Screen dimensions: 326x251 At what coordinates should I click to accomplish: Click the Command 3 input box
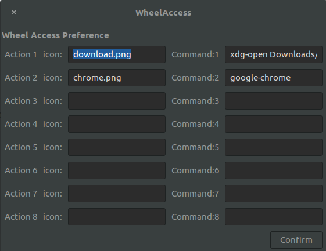(274, 101)
